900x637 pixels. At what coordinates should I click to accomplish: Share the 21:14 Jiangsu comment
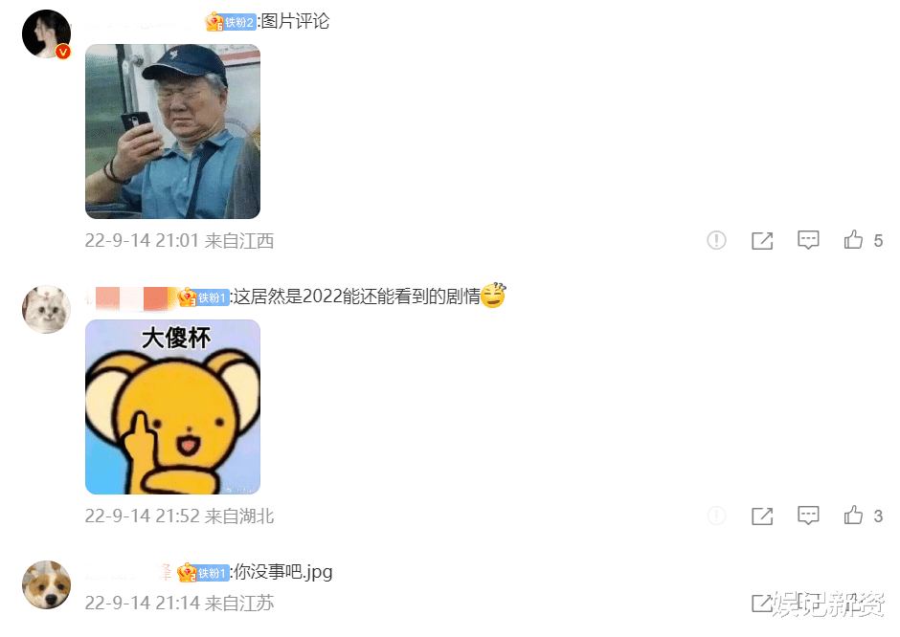[762, 604]
